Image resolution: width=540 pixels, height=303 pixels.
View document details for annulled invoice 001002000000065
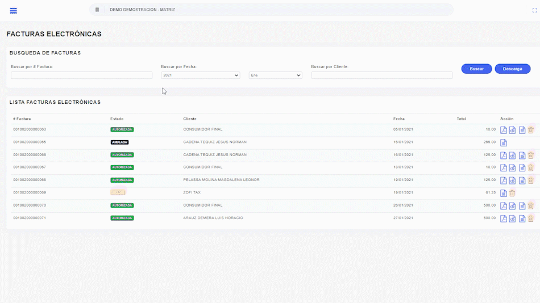click(x=503, y=142)
